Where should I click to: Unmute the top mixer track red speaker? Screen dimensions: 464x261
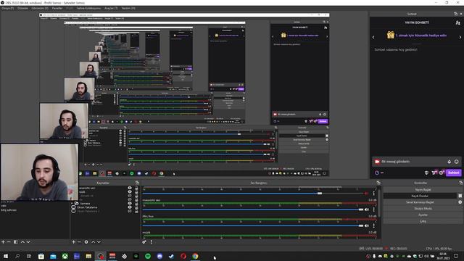tap(366, 194)
